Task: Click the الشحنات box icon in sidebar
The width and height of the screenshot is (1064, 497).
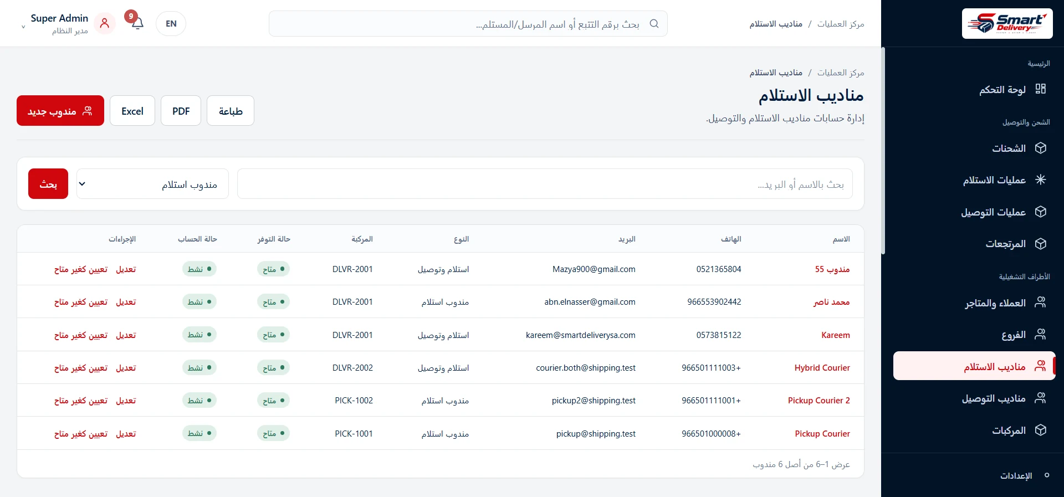Action: (1040, 148)
